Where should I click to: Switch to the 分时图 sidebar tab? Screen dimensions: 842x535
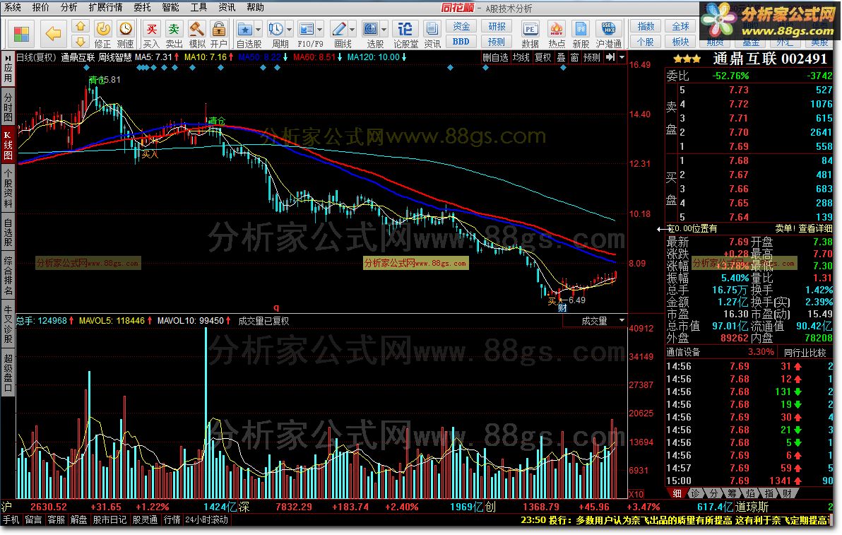tap(8, 107)
